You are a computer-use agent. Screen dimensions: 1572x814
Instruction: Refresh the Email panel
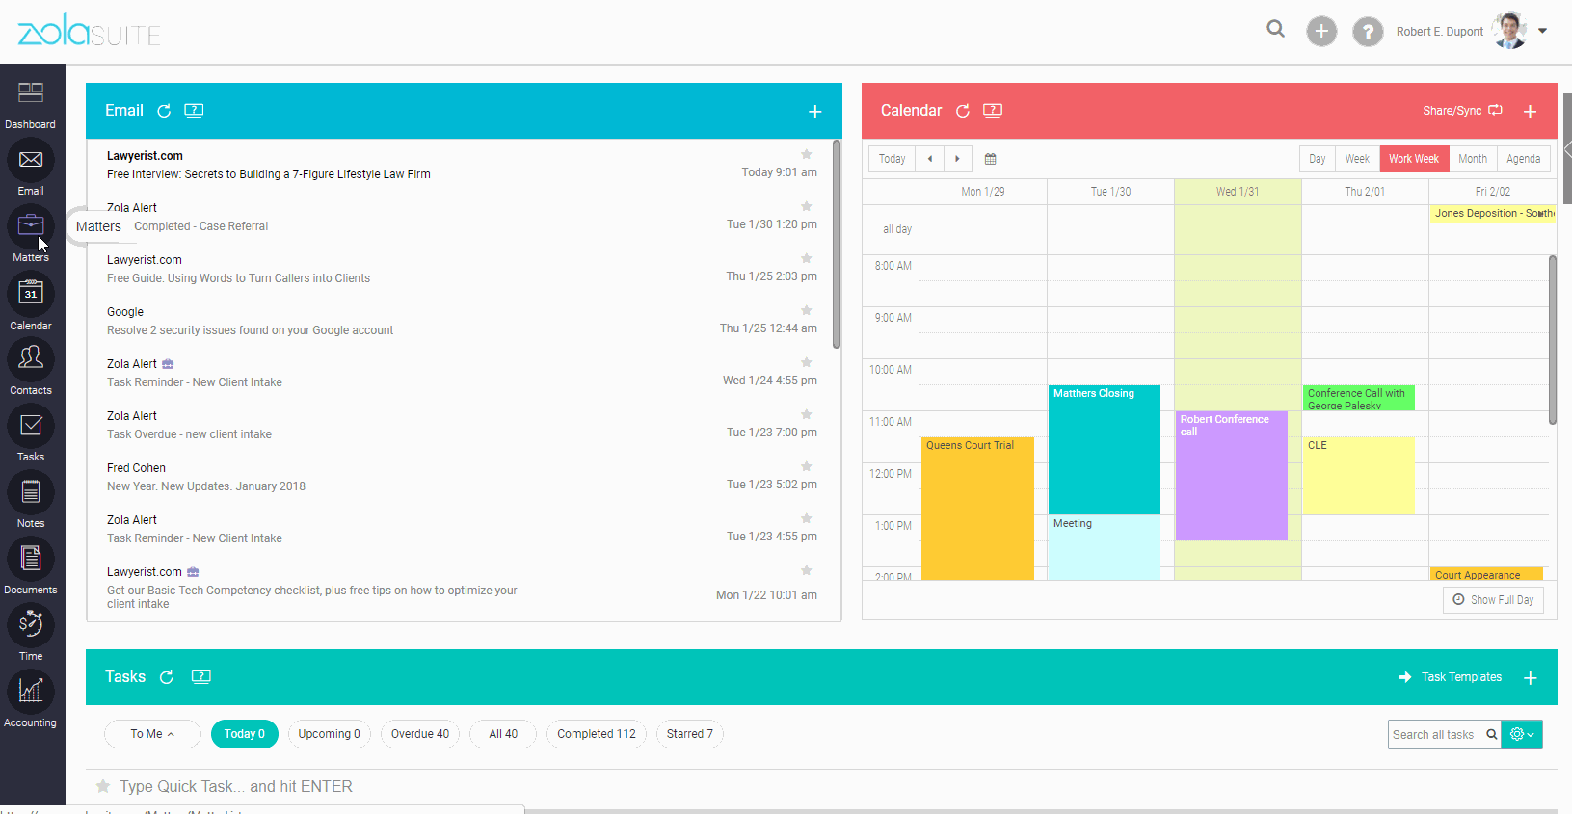[x=164, y=111]
